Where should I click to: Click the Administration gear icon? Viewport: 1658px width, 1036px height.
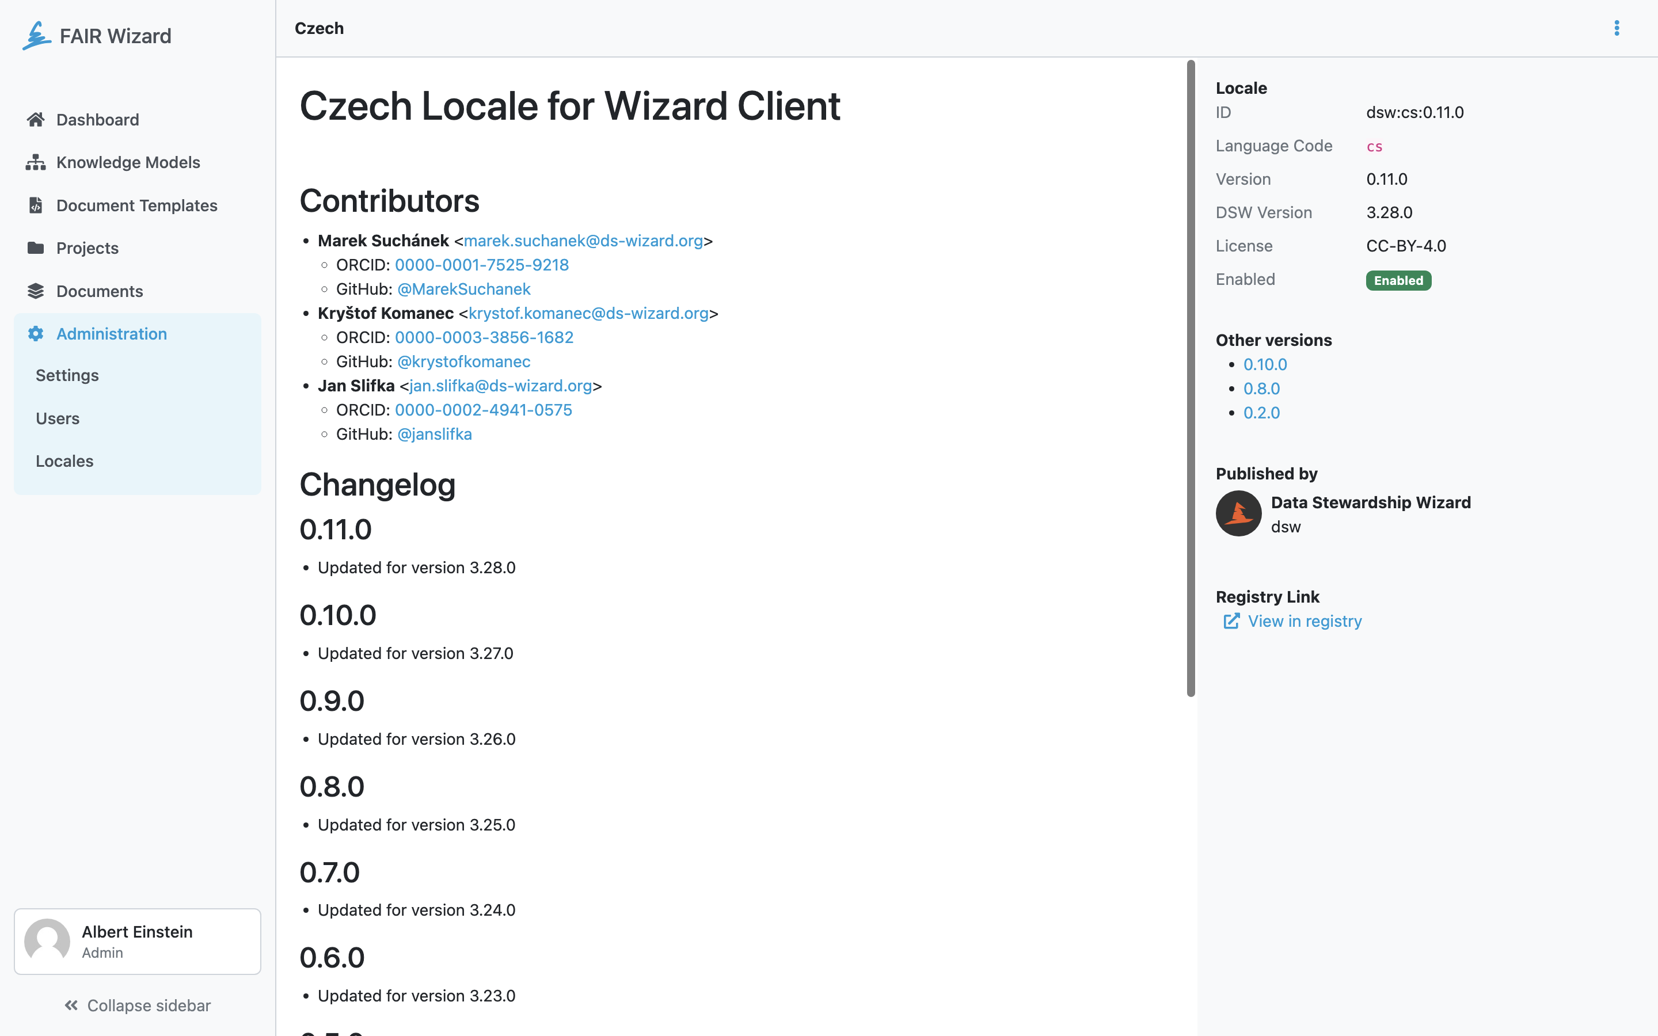(36, 334)
